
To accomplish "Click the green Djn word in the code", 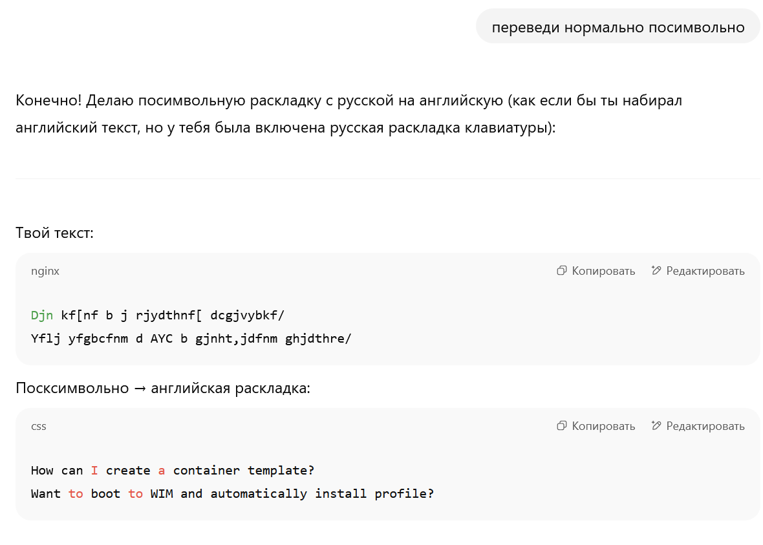I will point(42,315).
